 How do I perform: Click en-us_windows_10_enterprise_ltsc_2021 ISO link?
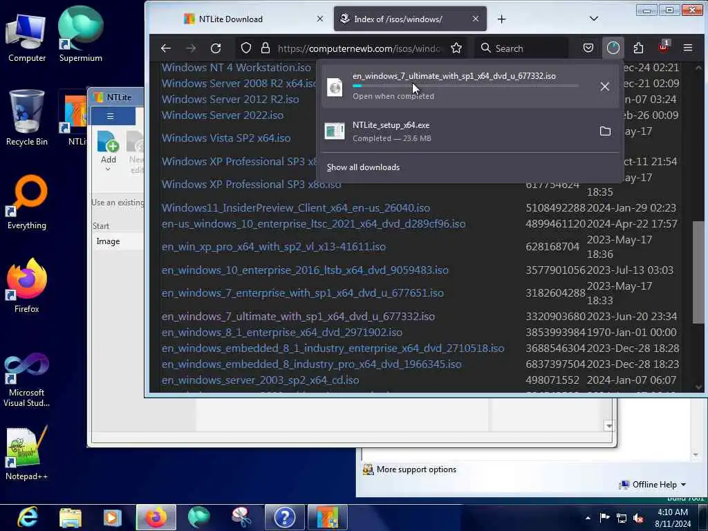[313, 224]
